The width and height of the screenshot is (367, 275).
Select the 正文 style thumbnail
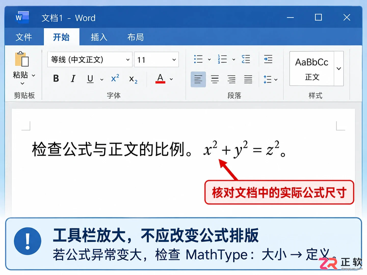tap(312, 68)
